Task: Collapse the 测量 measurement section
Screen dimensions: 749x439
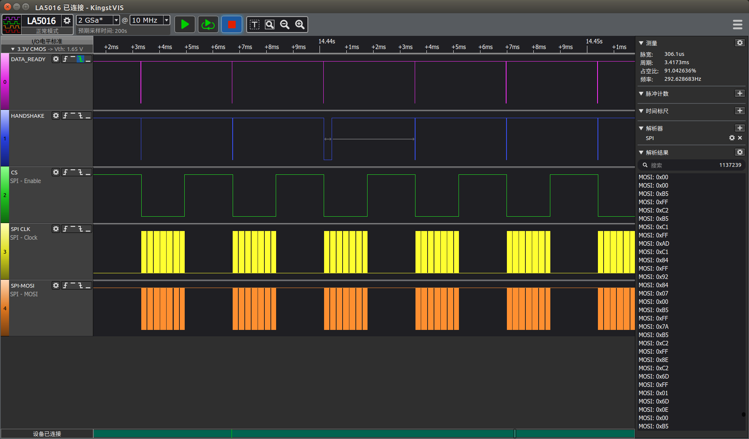Action: coord(641,43)
